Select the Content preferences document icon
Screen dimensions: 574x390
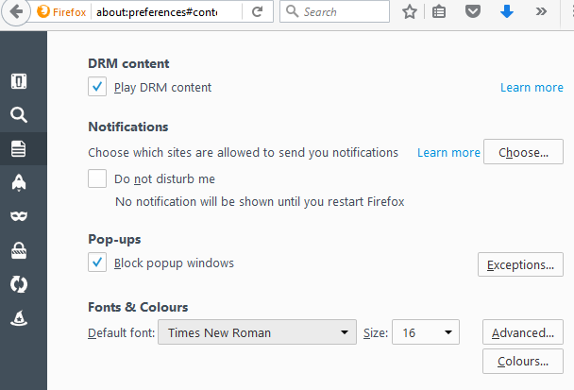tap(19, 148)
